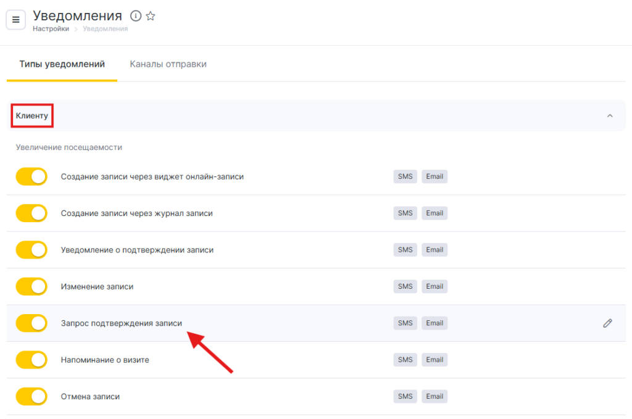Click the info icon next to Уведомления
Image resolution: width=632 pixels, height=419 pixels.
[136, 16]
